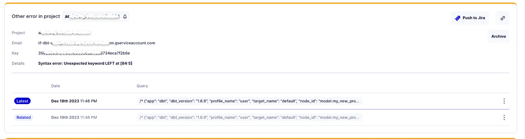Screen dimensions: 525x139
Task: Select the Related row's Dec 18th 2023 date
Action: (74, 118)
